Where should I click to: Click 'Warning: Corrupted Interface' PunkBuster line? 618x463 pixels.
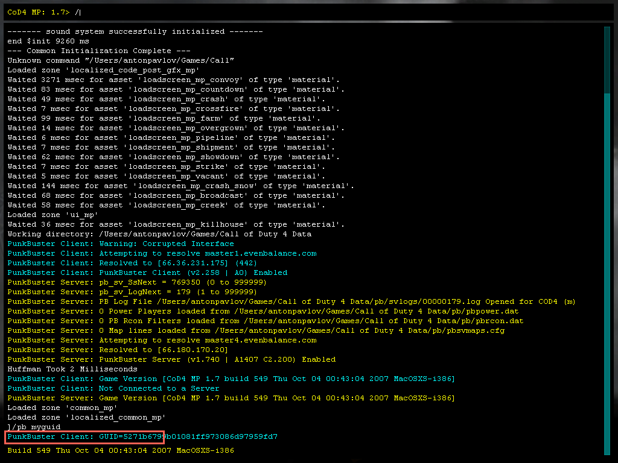point(121,244)
